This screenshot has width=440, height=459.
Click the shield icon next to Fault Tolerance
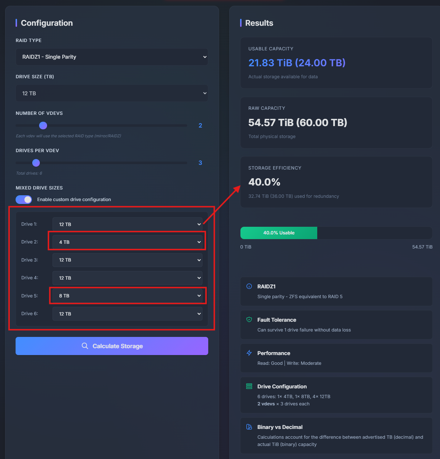(x=249, y=320)
